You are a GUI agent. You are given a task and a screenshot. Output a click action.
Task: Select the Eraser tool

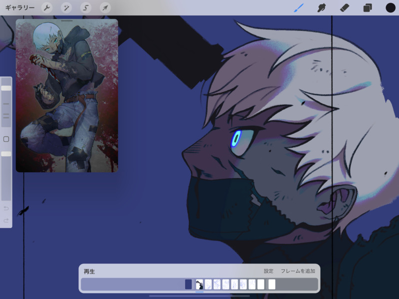pyautogui.click(x=345, y=8)
